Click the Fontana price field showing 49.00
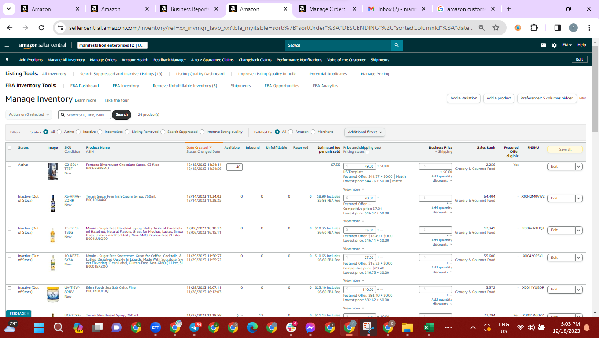The image size is (599, 338). click(x=360, y=166)
